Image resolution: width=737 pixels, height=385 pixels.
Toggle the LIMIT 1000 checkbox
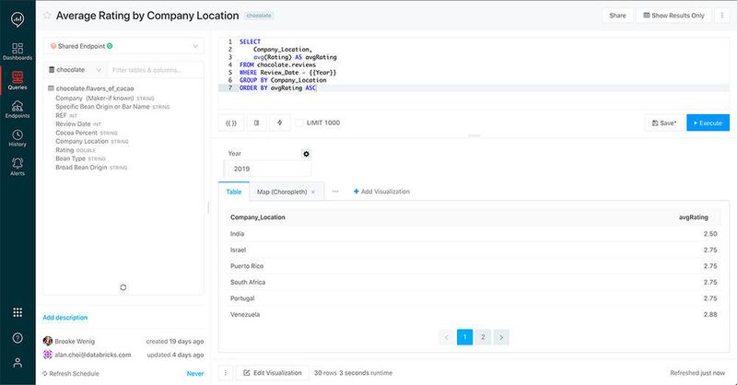click(298, 122)
